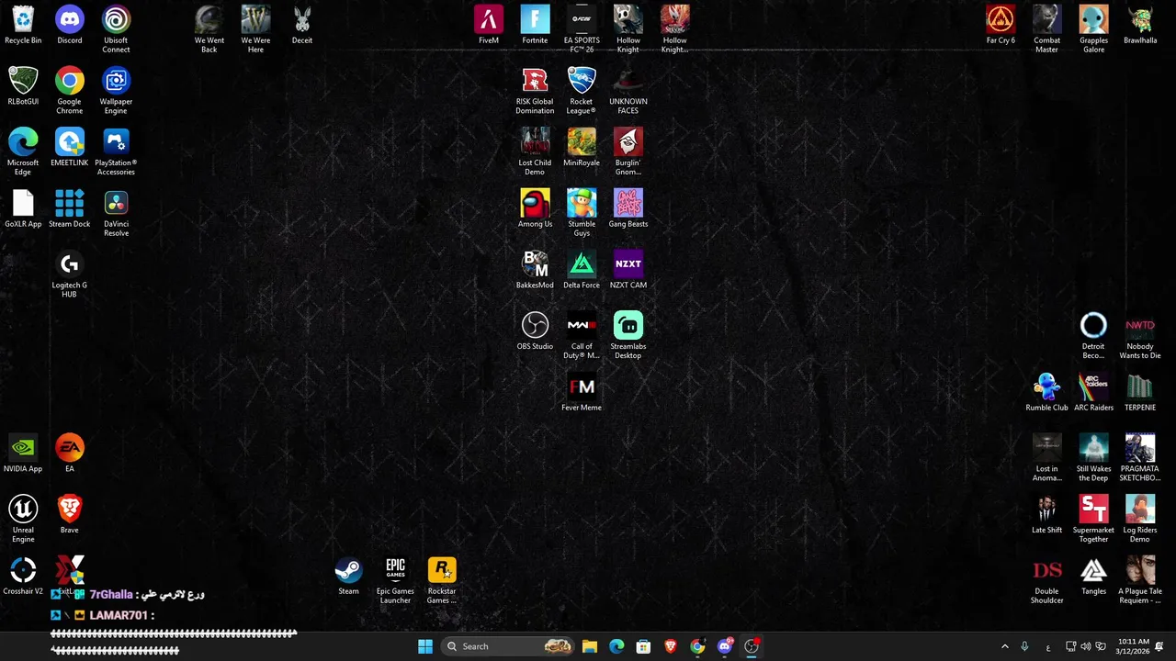Open OBS Studio desktop icon

click(535, 331)
